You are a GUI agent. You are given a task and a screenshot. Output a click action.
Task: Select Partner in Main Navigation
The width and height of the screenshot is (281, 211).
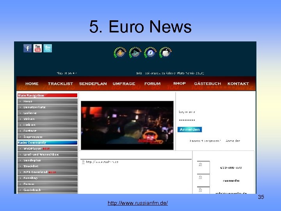(x=48, y=131)
